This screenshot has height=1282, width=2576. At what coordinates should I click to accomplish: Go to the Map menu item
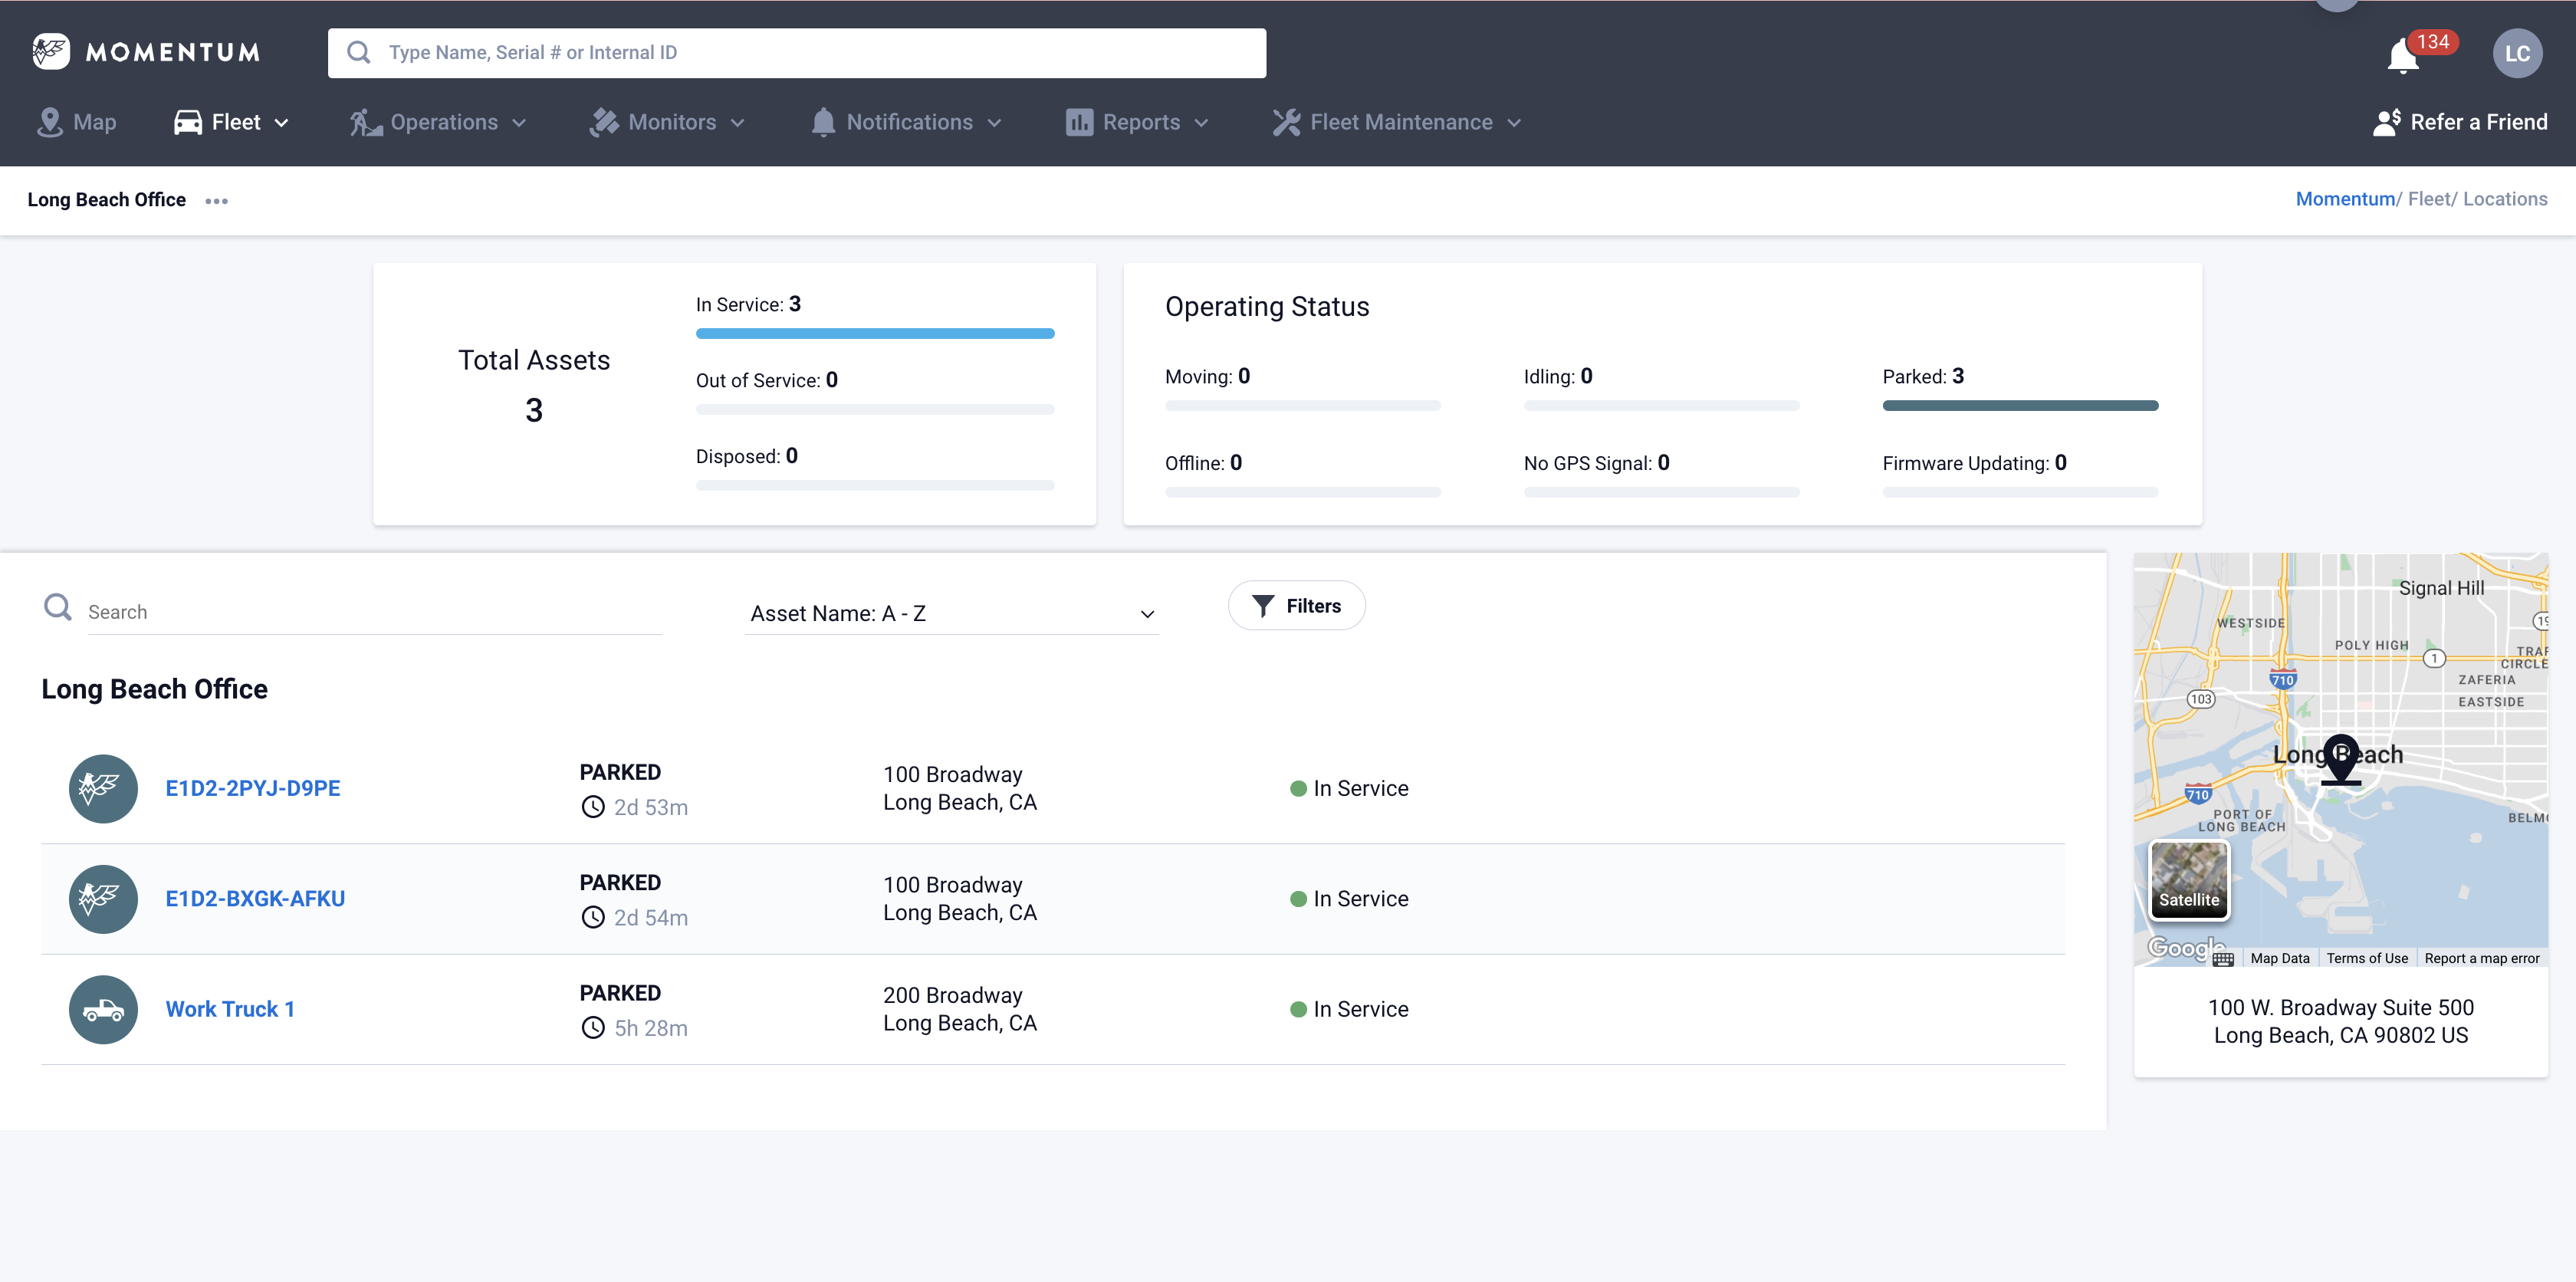coord(77,122)
